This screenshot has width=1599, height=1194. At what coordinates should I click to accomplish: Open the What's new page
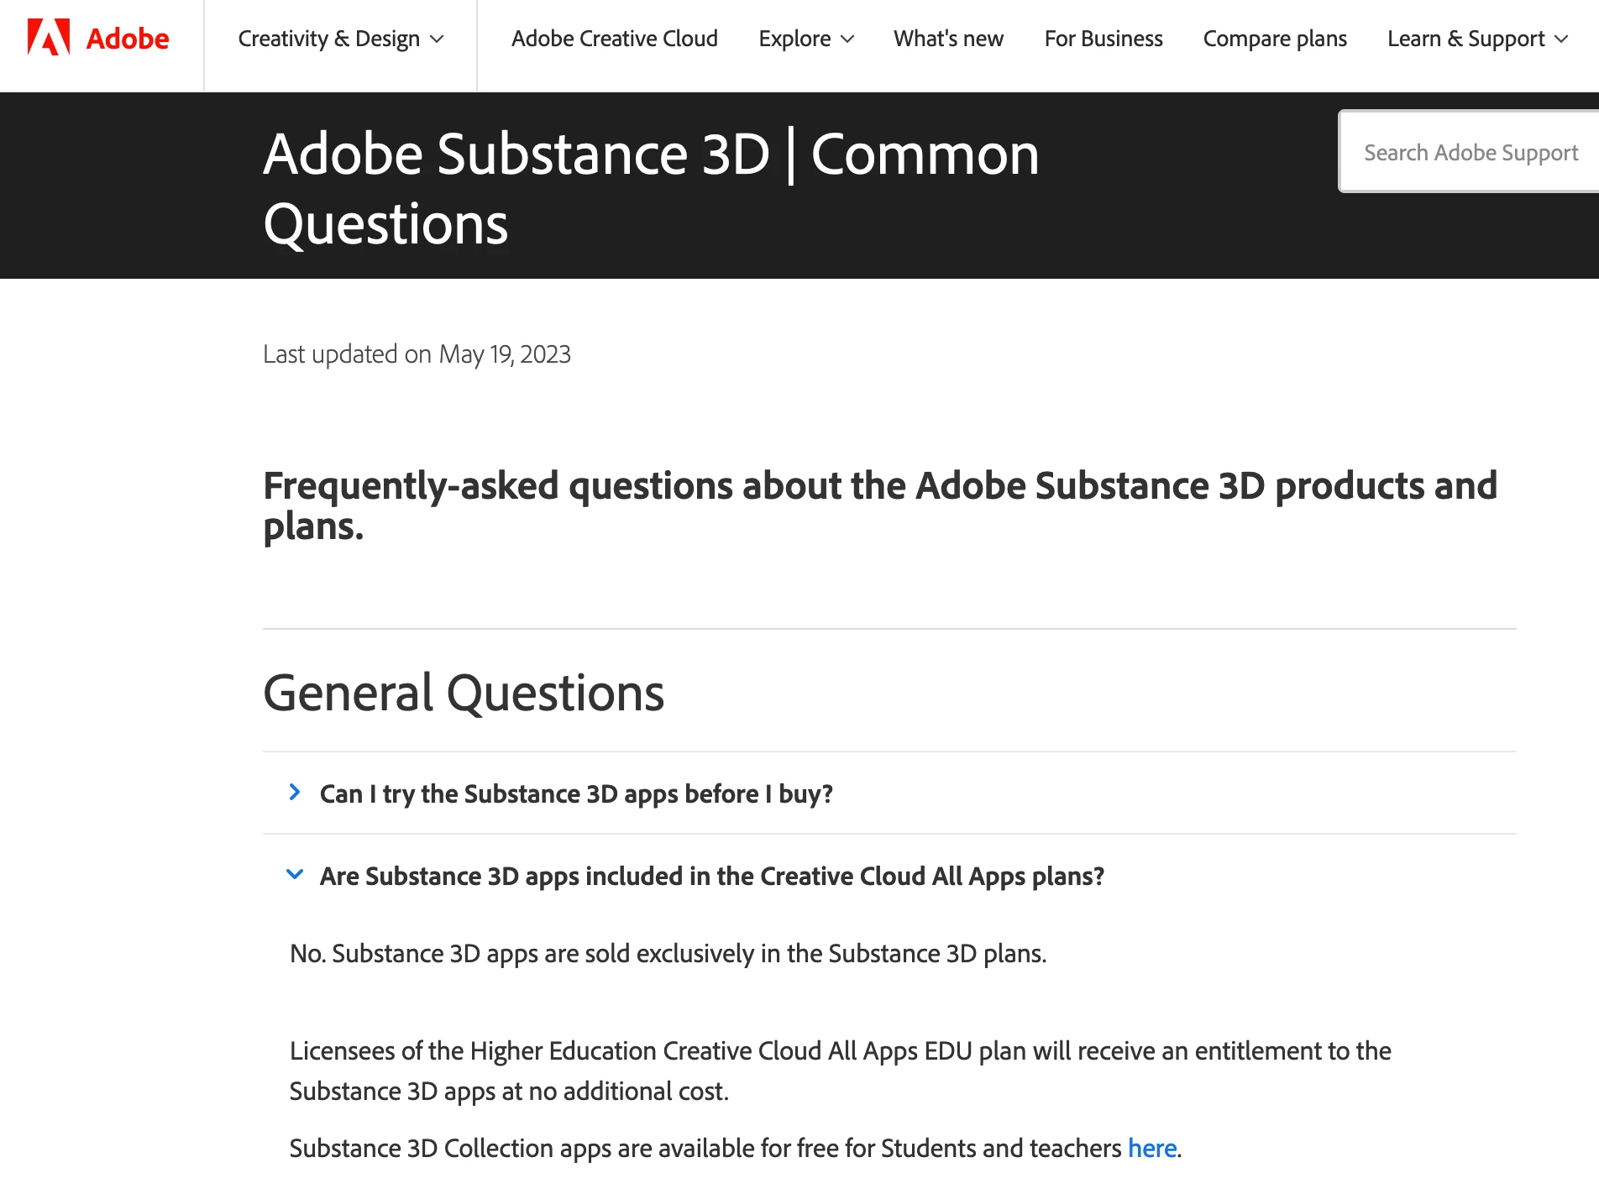[x=948, y=39]
